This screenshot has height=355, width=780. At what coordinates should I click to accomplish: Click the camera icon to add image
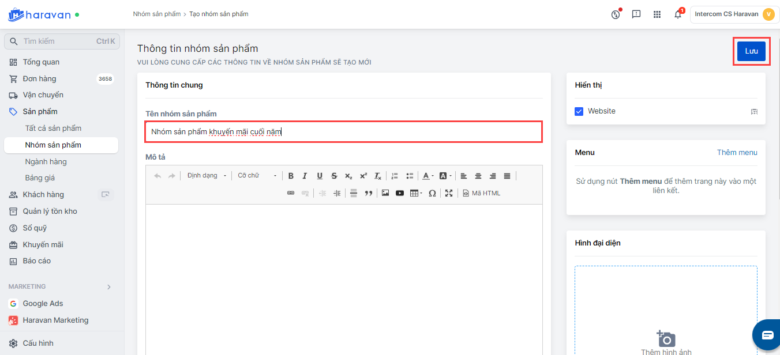pos(666,339)
